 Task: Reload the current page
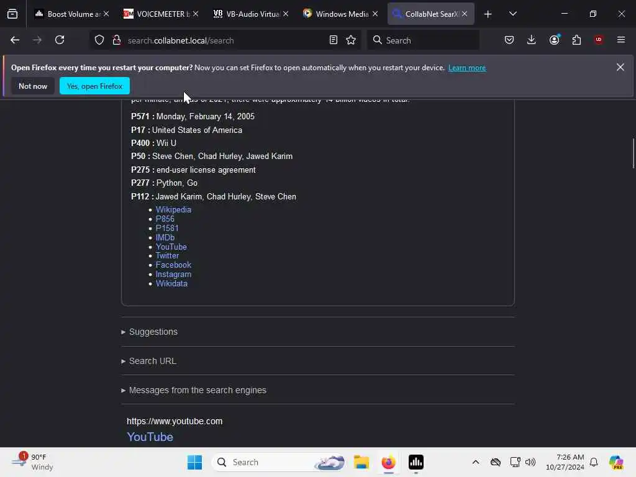coord(60,40)
